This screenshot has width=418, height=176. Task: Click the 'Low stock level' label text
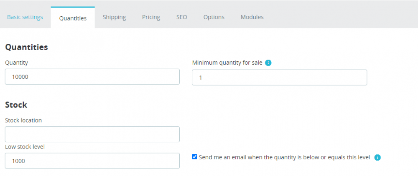click(25, 147)
